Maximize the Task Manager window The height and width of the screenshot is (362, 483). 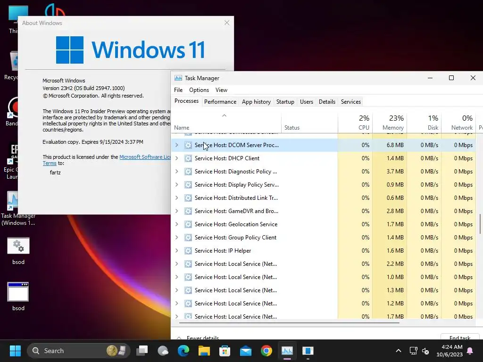tap(451, 78)
